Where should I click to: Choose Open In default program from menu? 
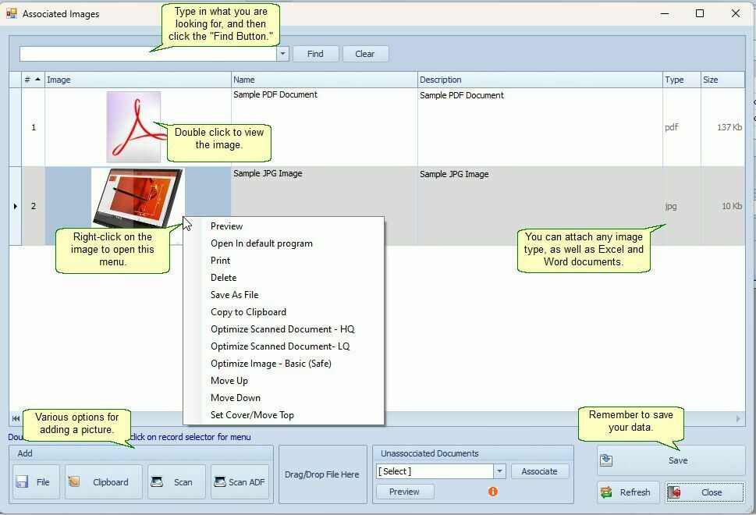(x=261, y=243)
